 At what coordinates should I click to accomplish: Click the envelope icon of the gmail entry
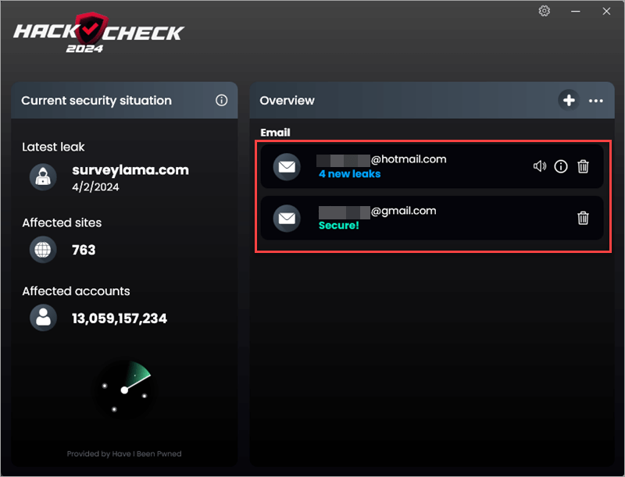(x=287, y=218)
